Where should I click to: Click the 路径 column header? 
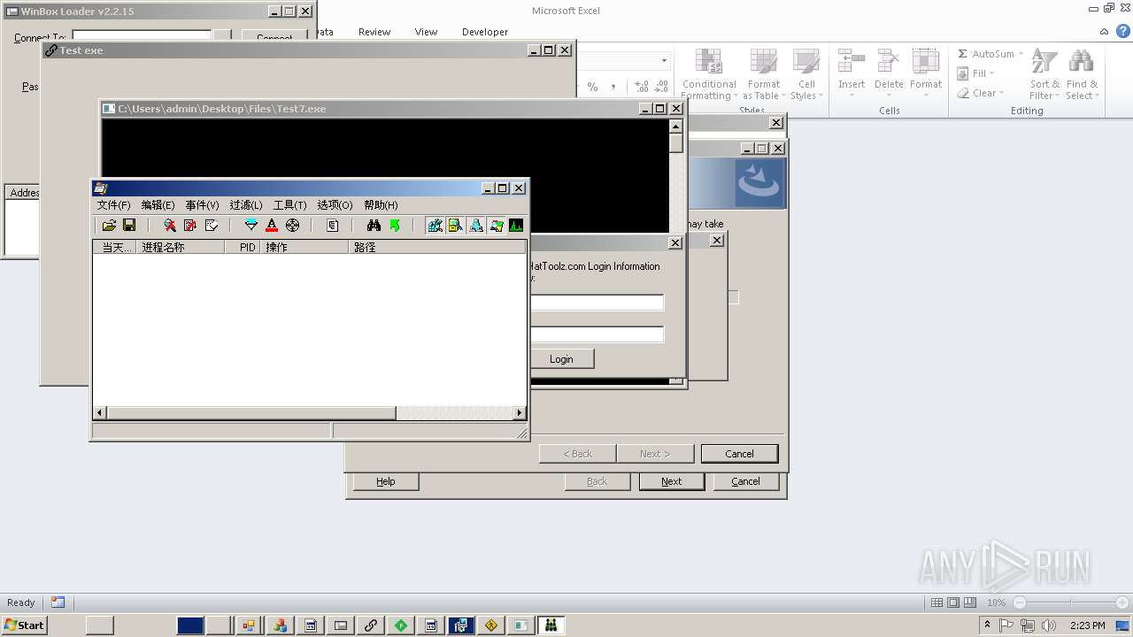437,248
